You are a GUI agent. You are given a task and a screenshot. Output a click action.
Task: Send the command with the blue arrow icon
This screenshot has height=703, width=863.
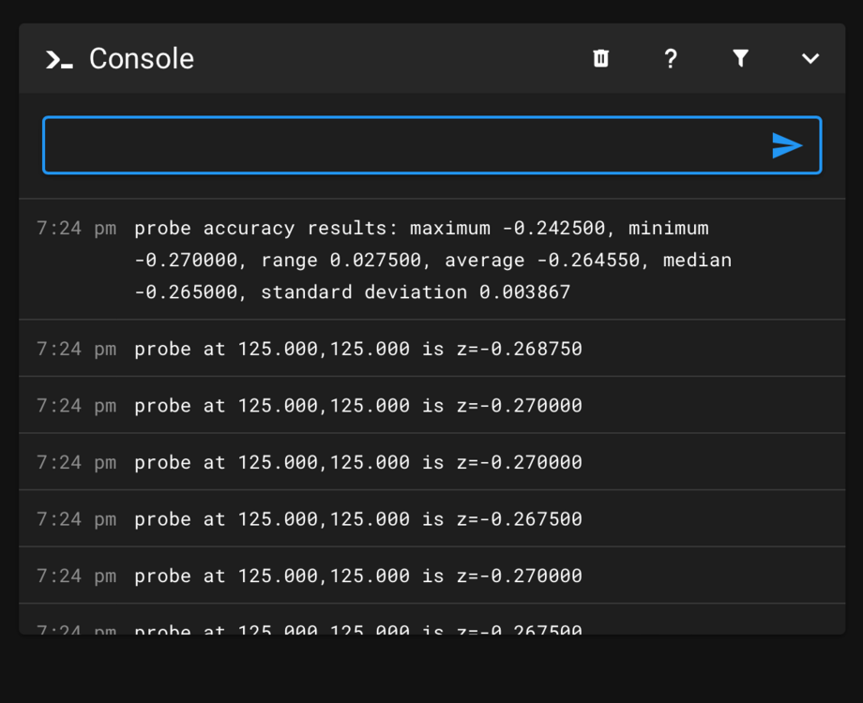click(787, 145)
